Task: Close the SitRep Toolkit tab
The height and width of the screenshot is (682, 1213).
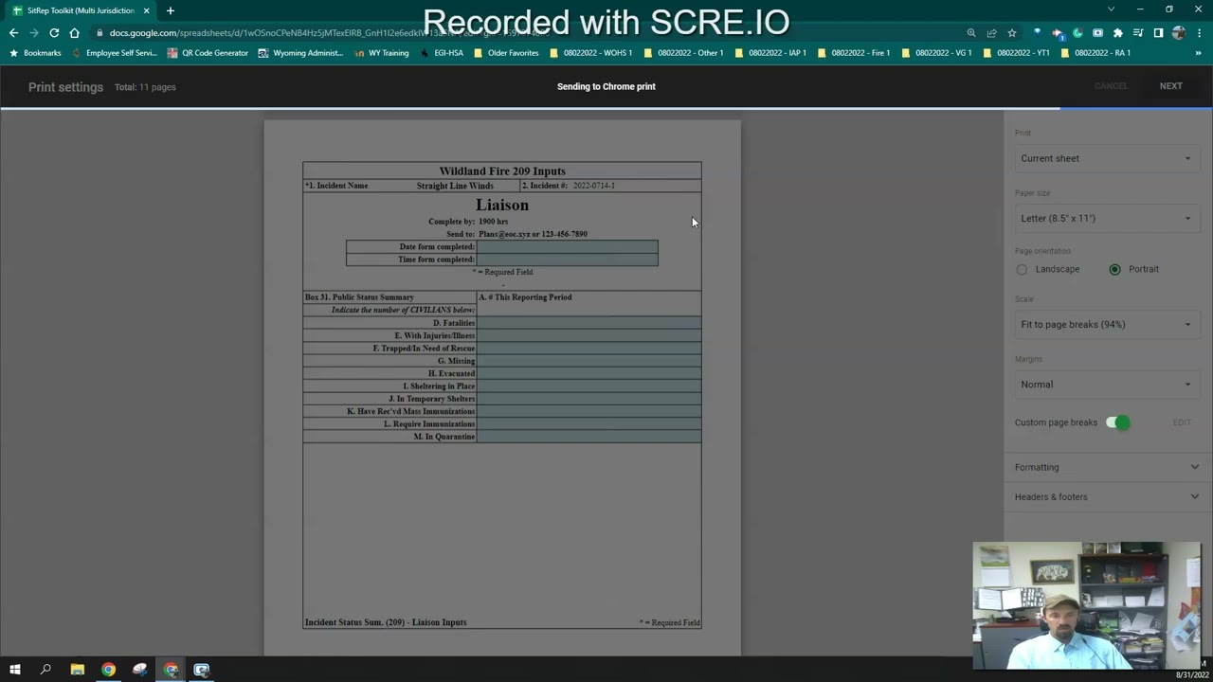Action: [146, 10]
